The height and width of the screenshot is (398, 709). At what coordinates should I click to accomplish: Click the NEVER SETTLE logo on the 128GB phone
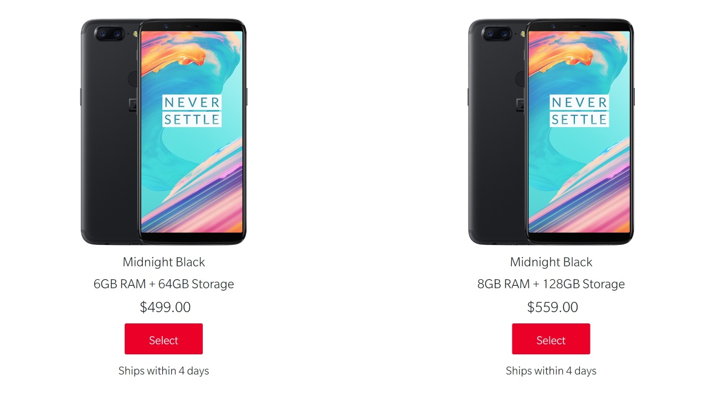(x=579, y=111)
